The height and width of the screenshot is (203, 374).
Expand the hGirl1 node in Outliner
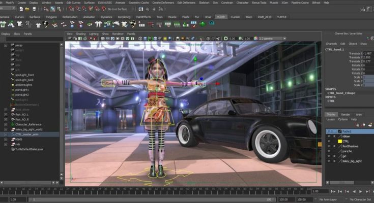click(6, 139)
